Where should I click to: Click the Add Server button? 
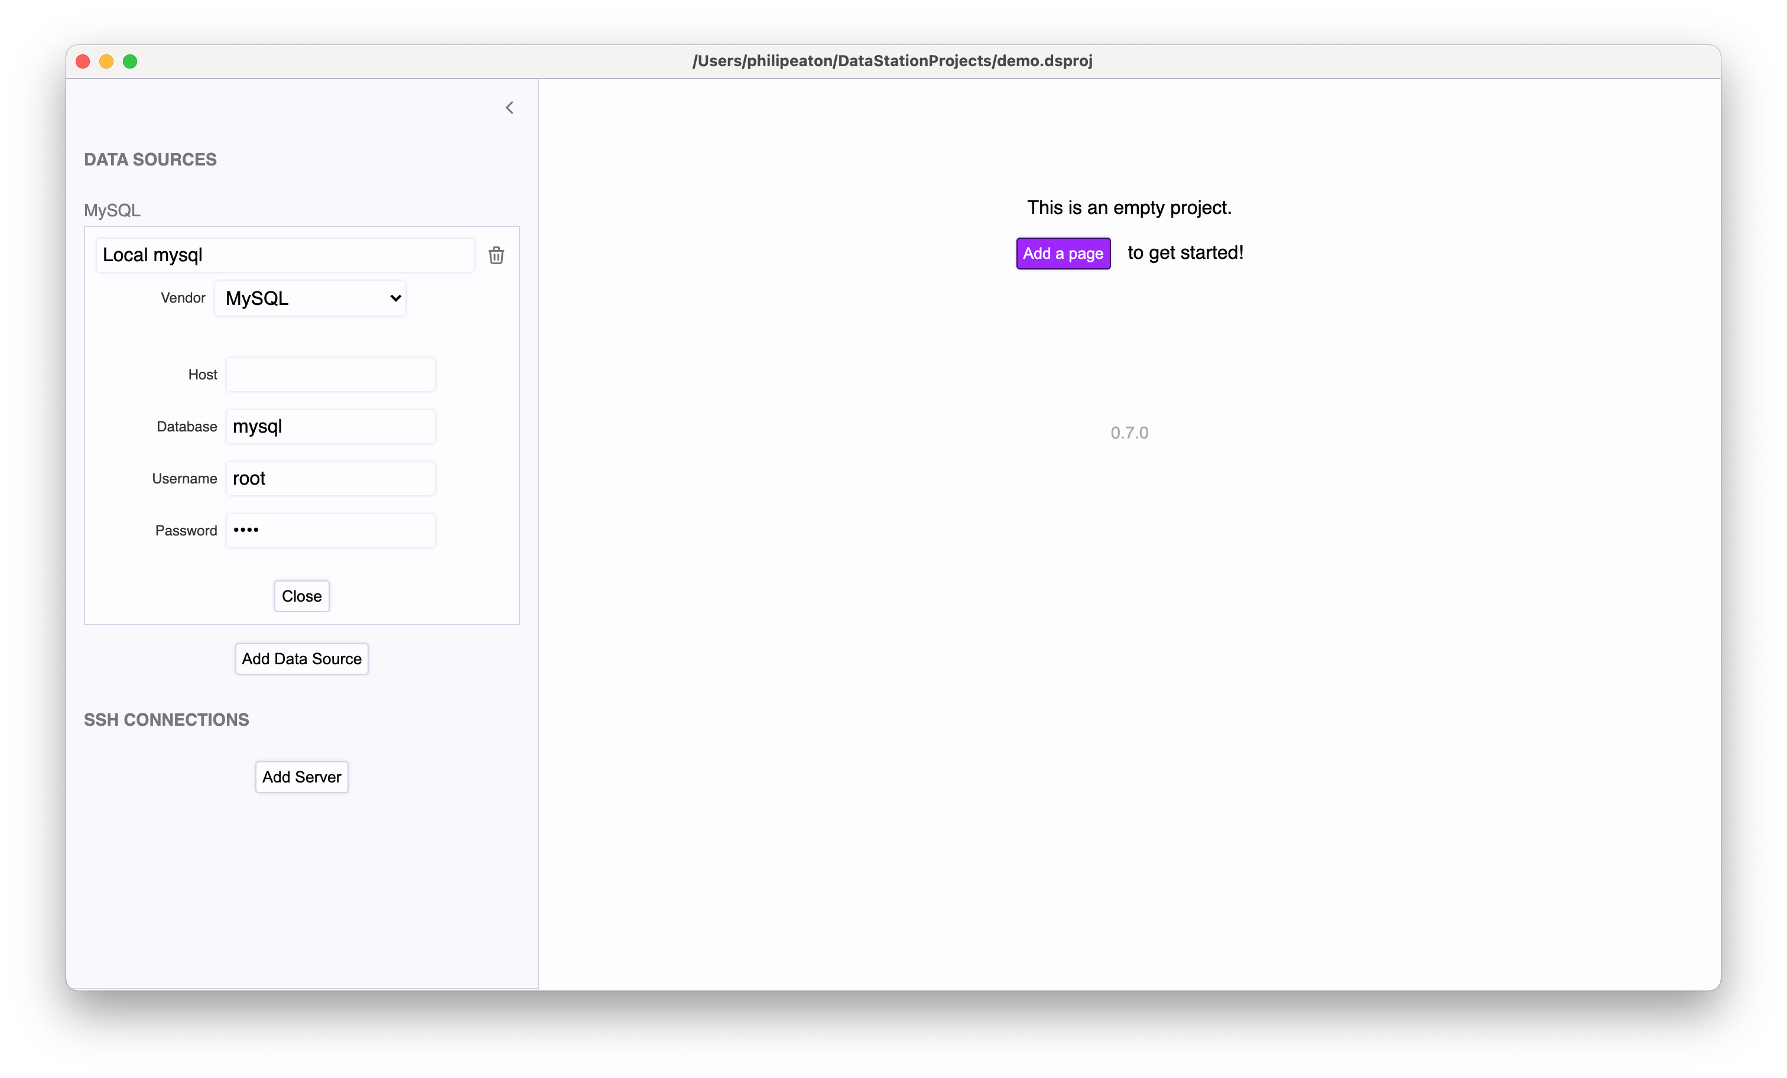pyautogui.click(x=301, y=775)
